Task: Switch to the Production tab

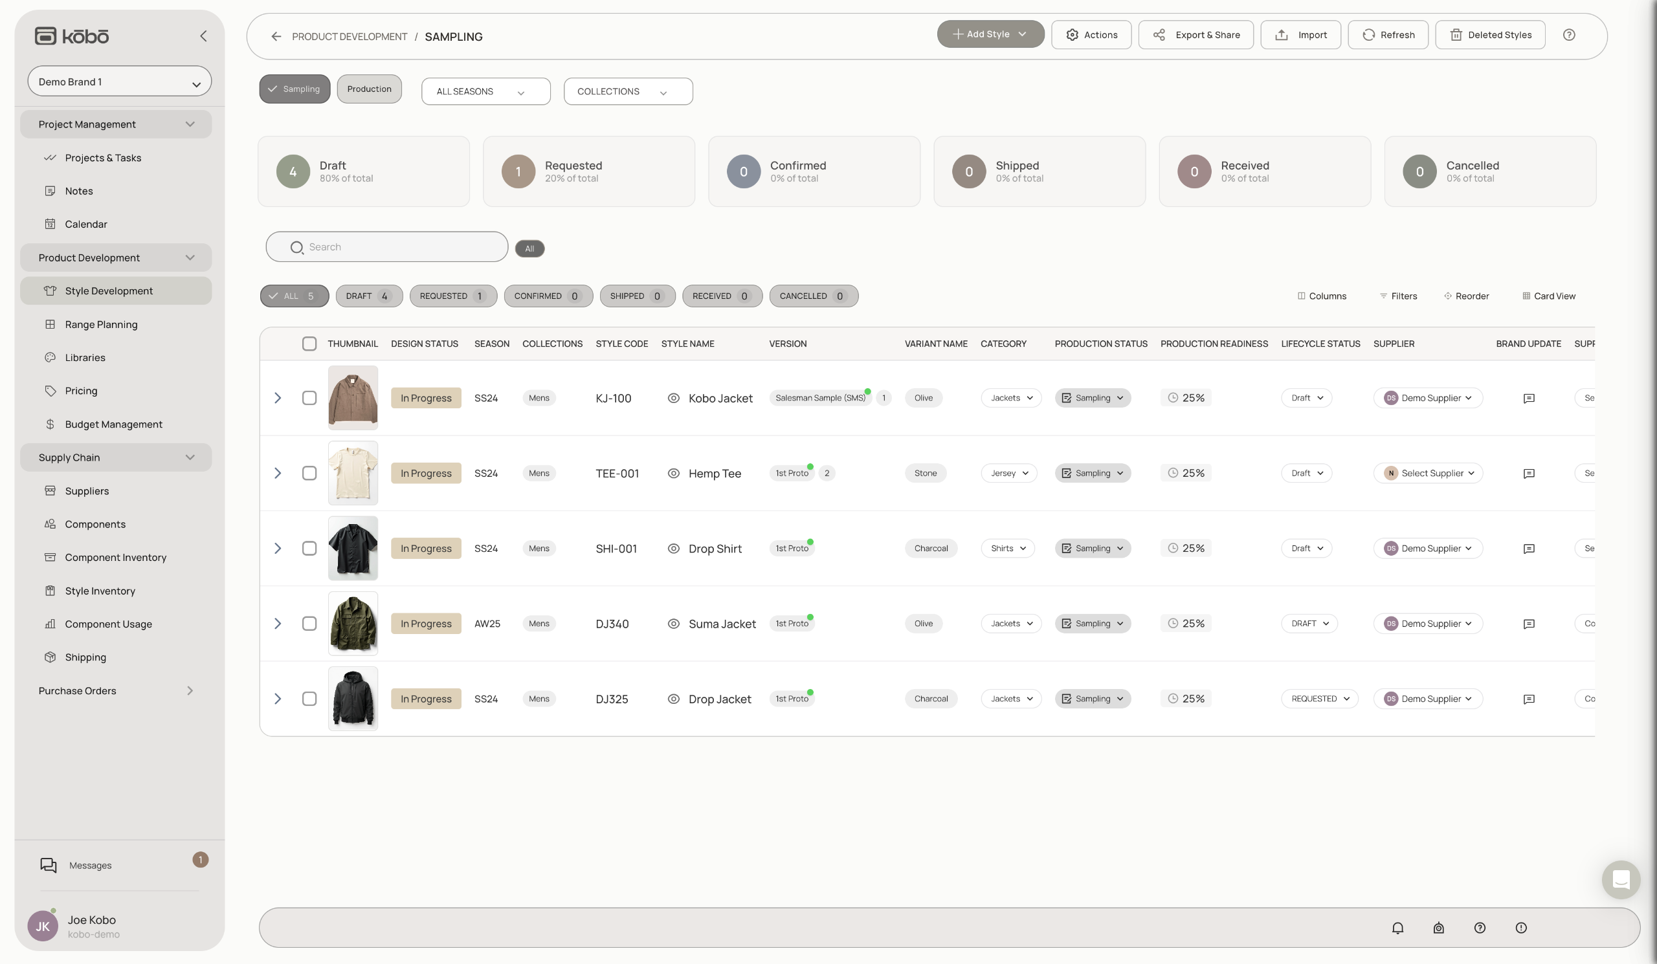Action: (369, 89)
